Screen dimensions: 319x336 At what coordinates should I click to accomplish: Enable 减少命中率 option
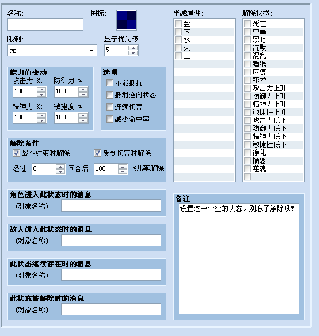[x=109, y=119]
